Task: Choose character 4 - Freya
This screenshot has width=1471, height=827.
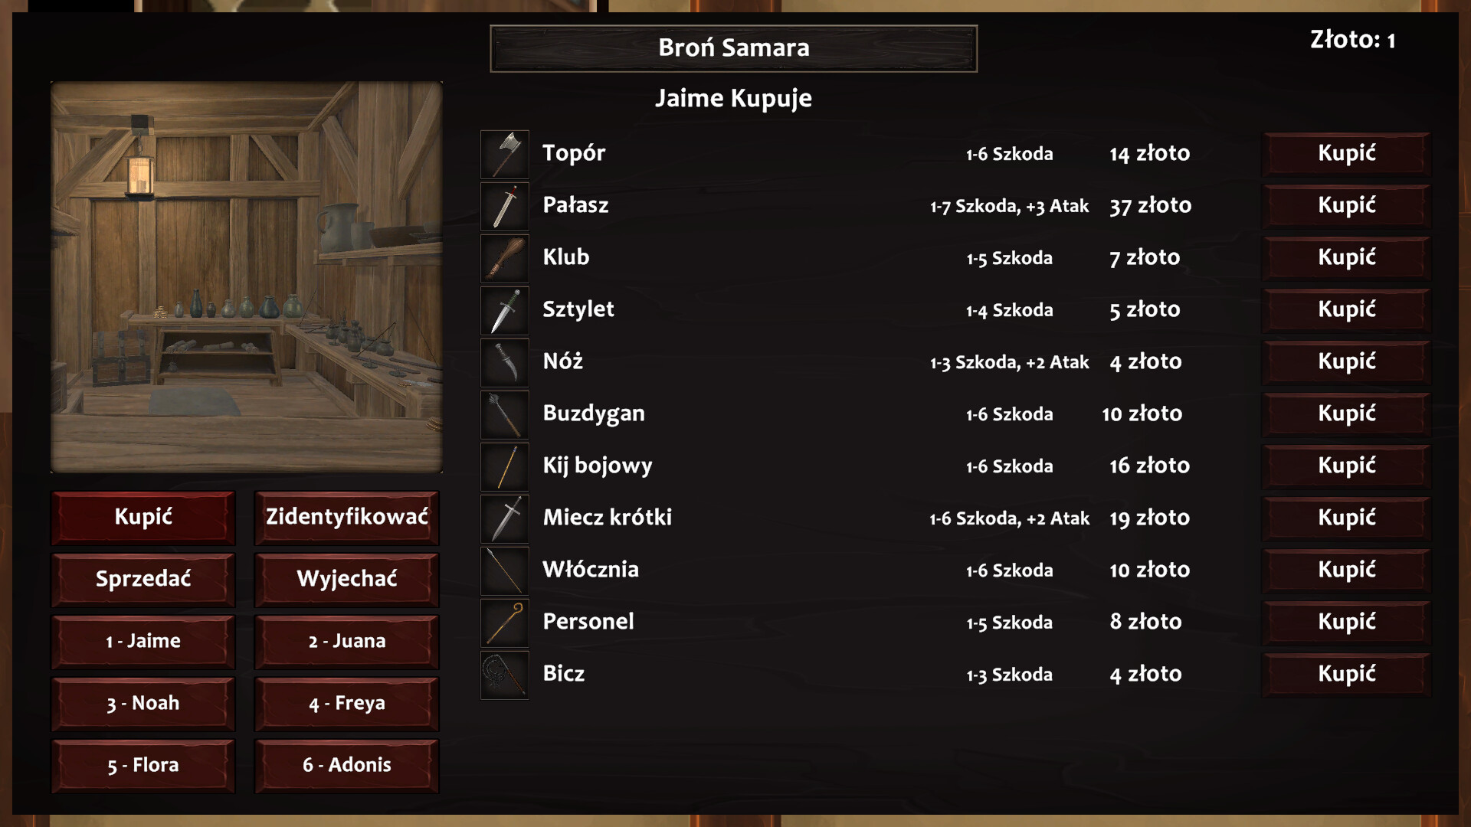Action: coord(347,703)
